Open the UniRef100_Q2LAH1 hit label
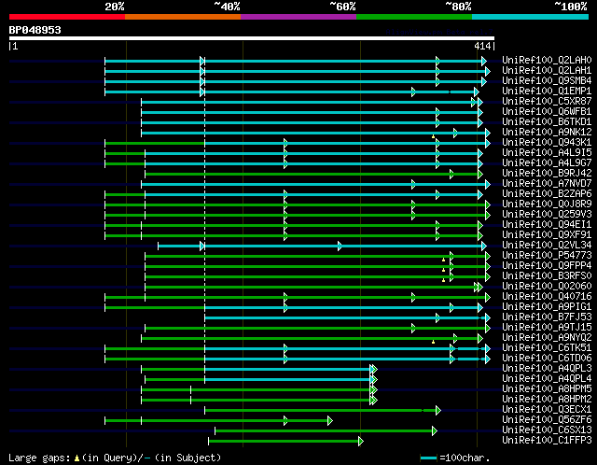The image size is (597, 465). click(x=547, y=71)
